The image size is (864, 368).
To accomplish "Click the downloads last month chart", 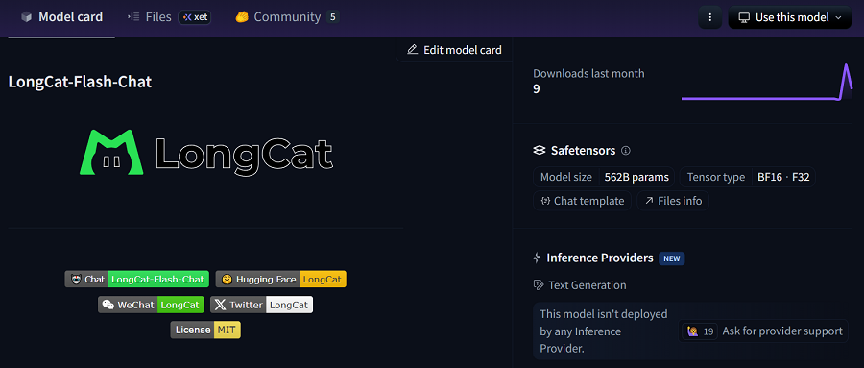I will coord(767,83).
